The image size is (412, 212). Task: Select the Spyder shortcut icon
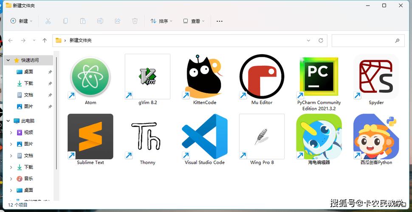pyautogui.click(x=376, y=77)
